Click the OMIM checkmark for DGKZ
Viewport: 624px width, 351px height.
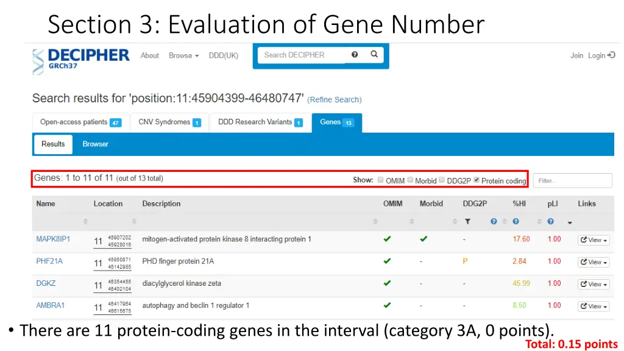coord(387,283)
